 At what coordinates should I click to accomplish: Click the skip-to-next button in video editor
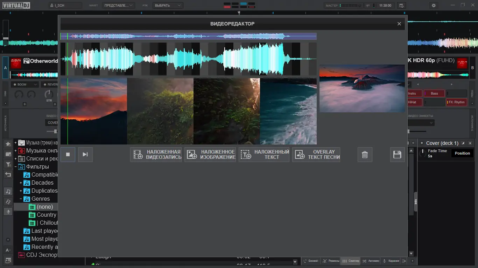85,155
